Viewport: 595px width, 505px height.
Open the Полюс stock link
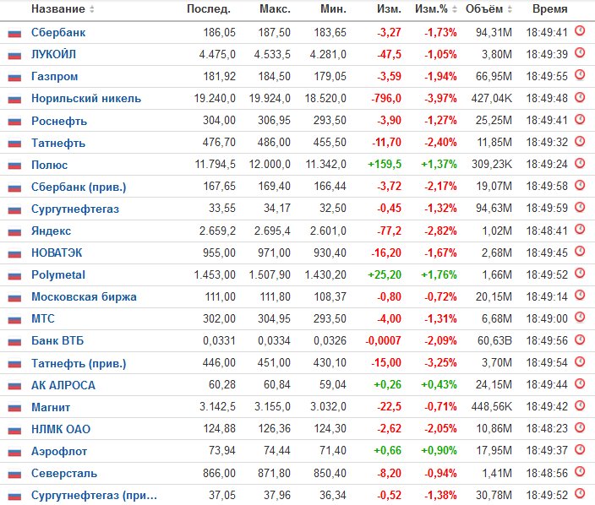[x=50, y=165]
